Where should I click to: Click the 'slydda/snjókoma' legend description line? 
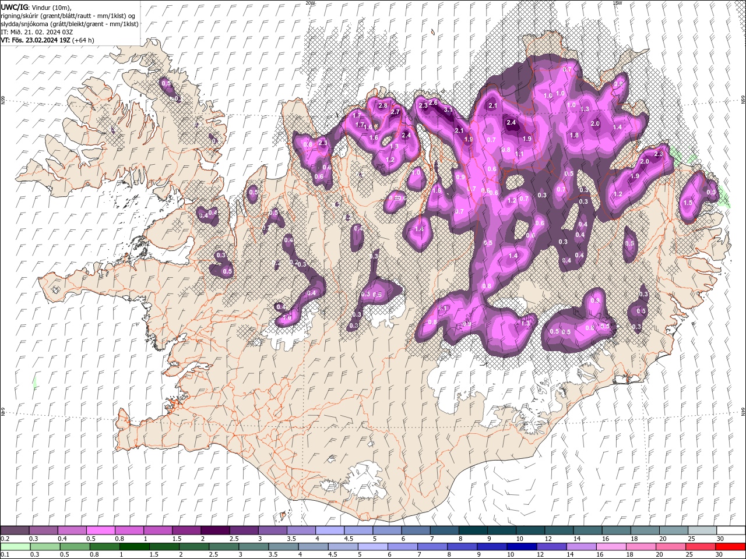pos(69,24)
